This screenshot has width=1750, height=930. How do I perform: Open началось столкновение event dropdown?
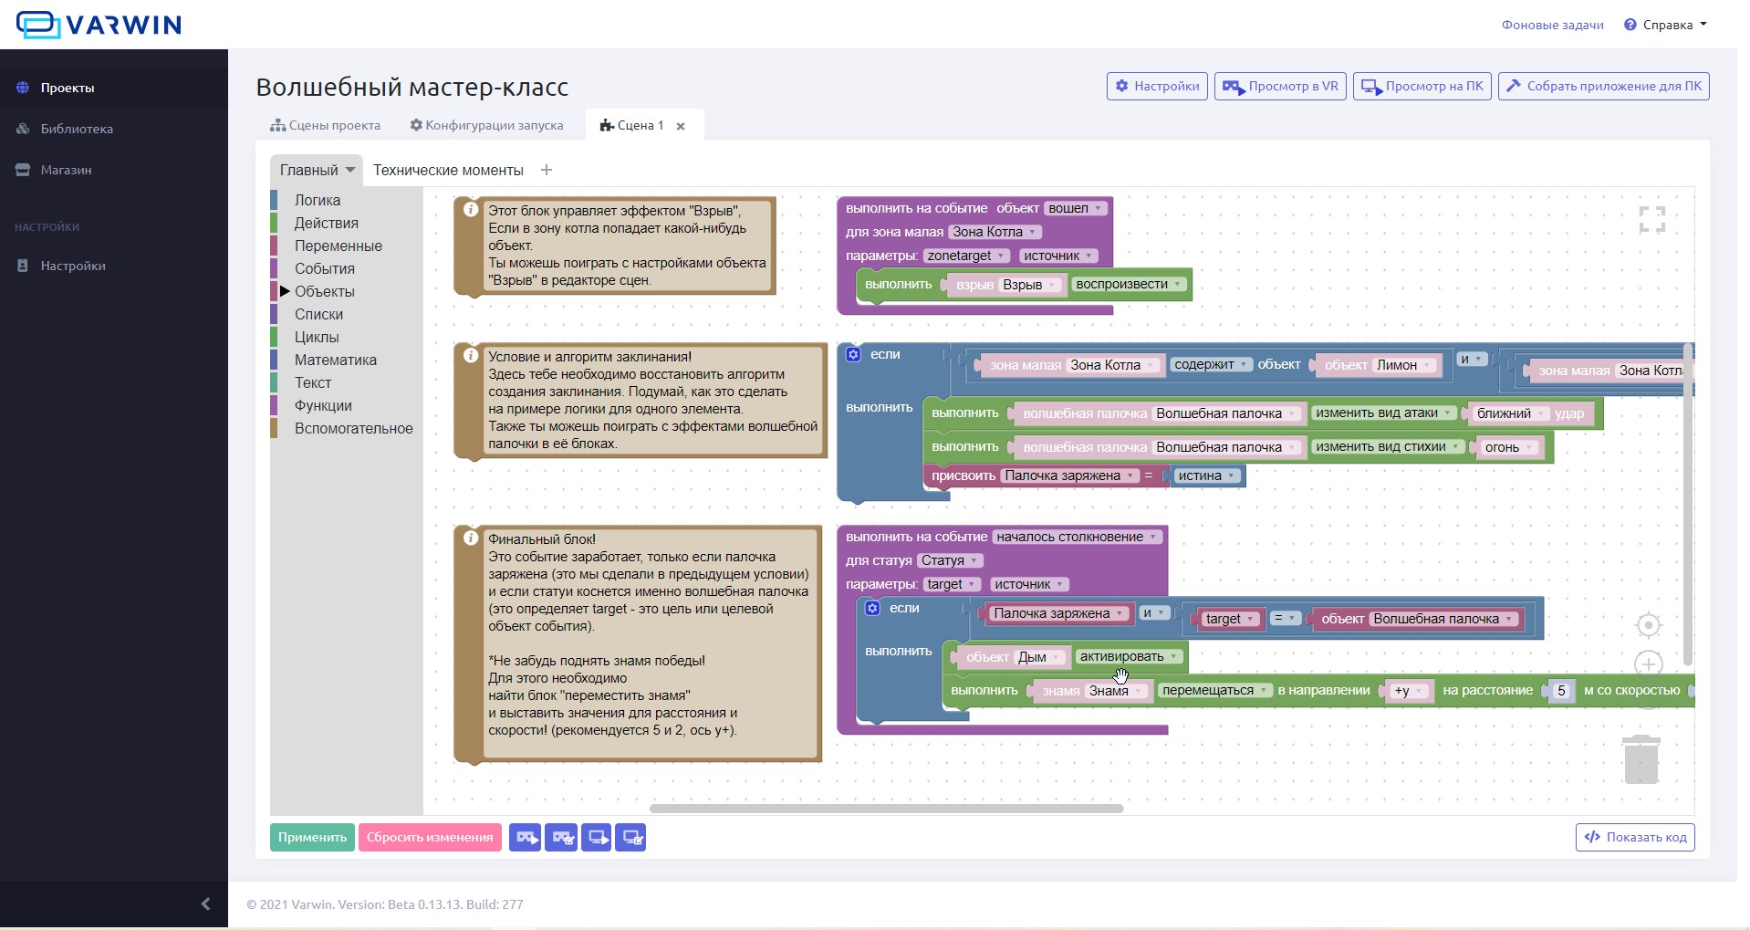point(1078,537)
